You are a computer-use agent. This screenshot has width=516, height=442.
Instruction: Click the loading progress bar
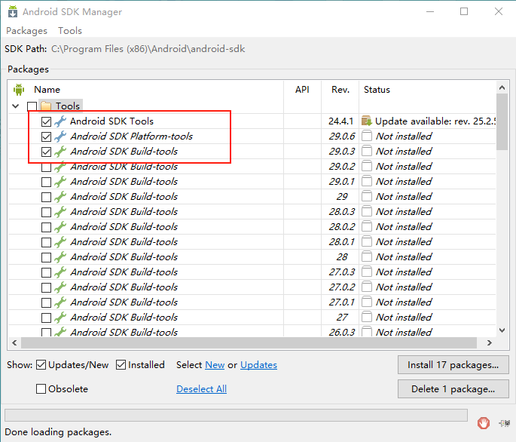point(236,416)
